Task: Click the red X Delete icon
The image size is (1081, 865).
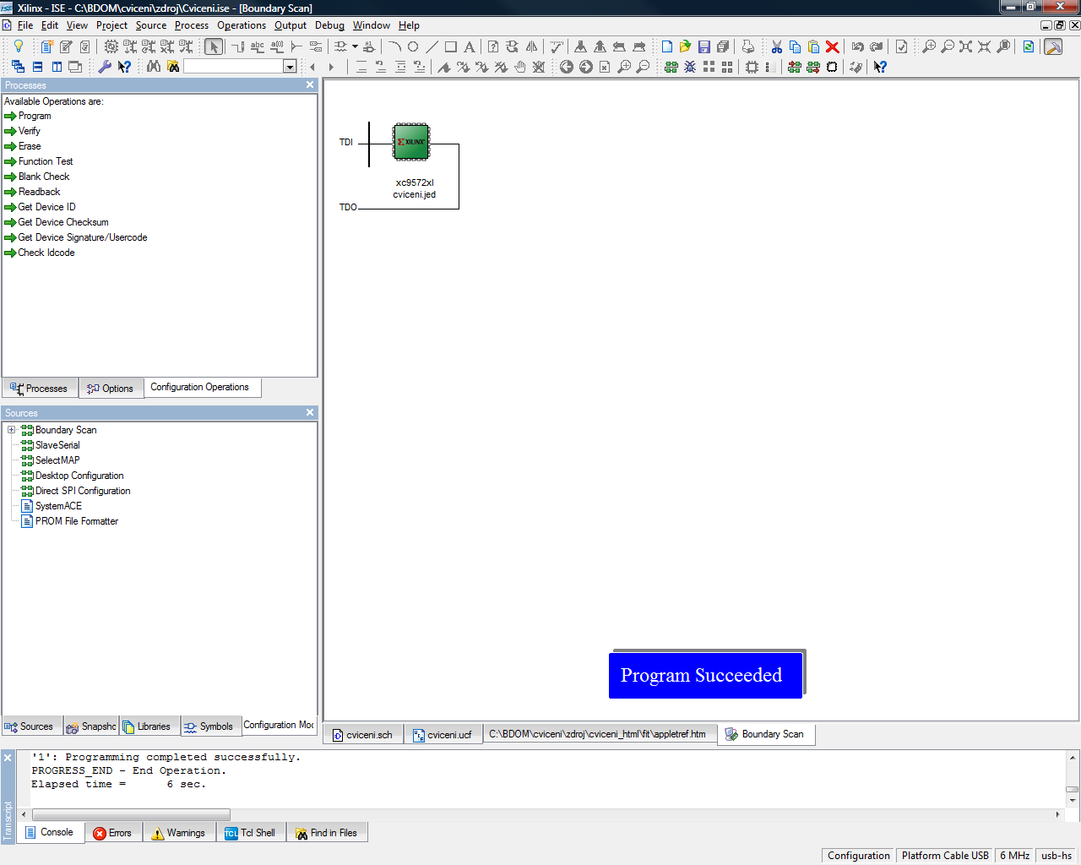Action: (x=832, y=46)
